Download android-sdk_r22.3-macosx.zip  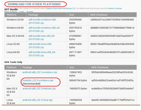coord(39,88)
